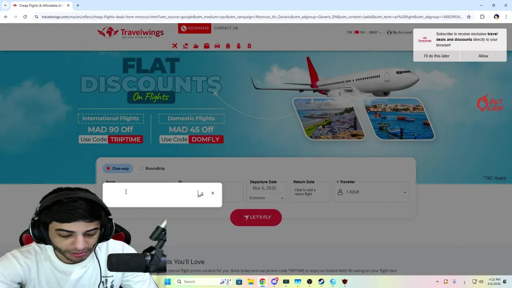512x288 pixels.
Task: Bookmark this page with the star
Action: point(469,17)
